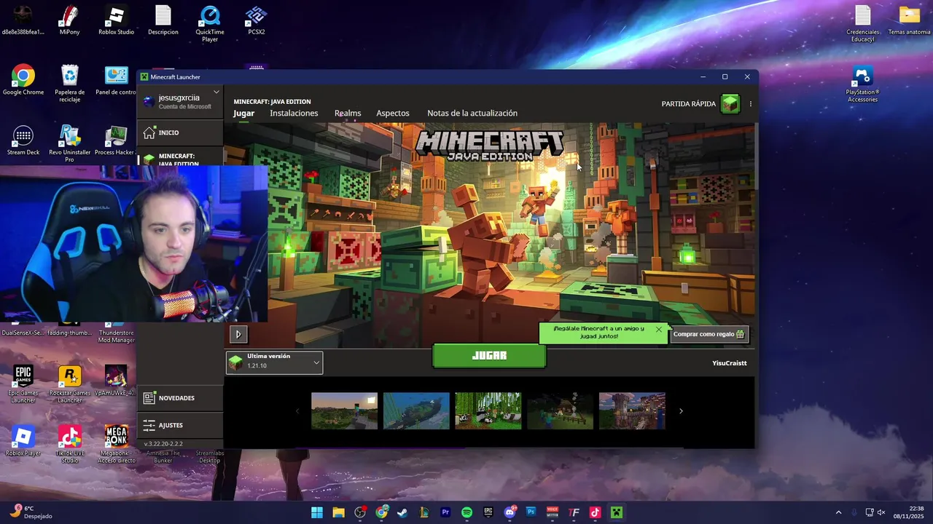The width and height of the screenshot is (933, 524).
Task: Click the YisuCraistt player name
Action: pyautogui.click(x=730, y=363)
